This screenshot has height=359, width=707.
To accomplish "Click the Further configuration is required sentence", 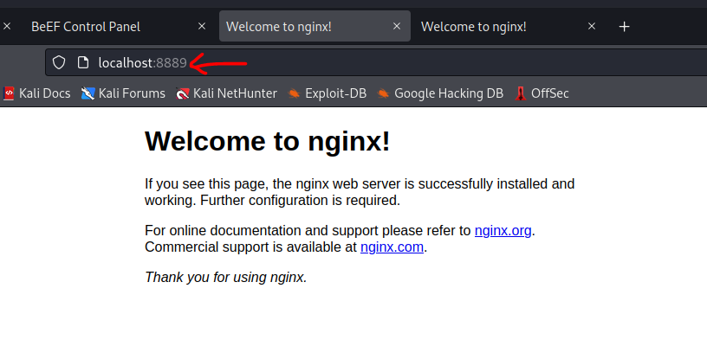I will click(x=301, y=200).
